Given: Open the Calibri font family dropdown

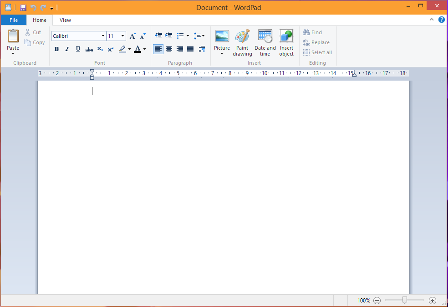Looking at the screenshot, I should (x=103, y=36).
